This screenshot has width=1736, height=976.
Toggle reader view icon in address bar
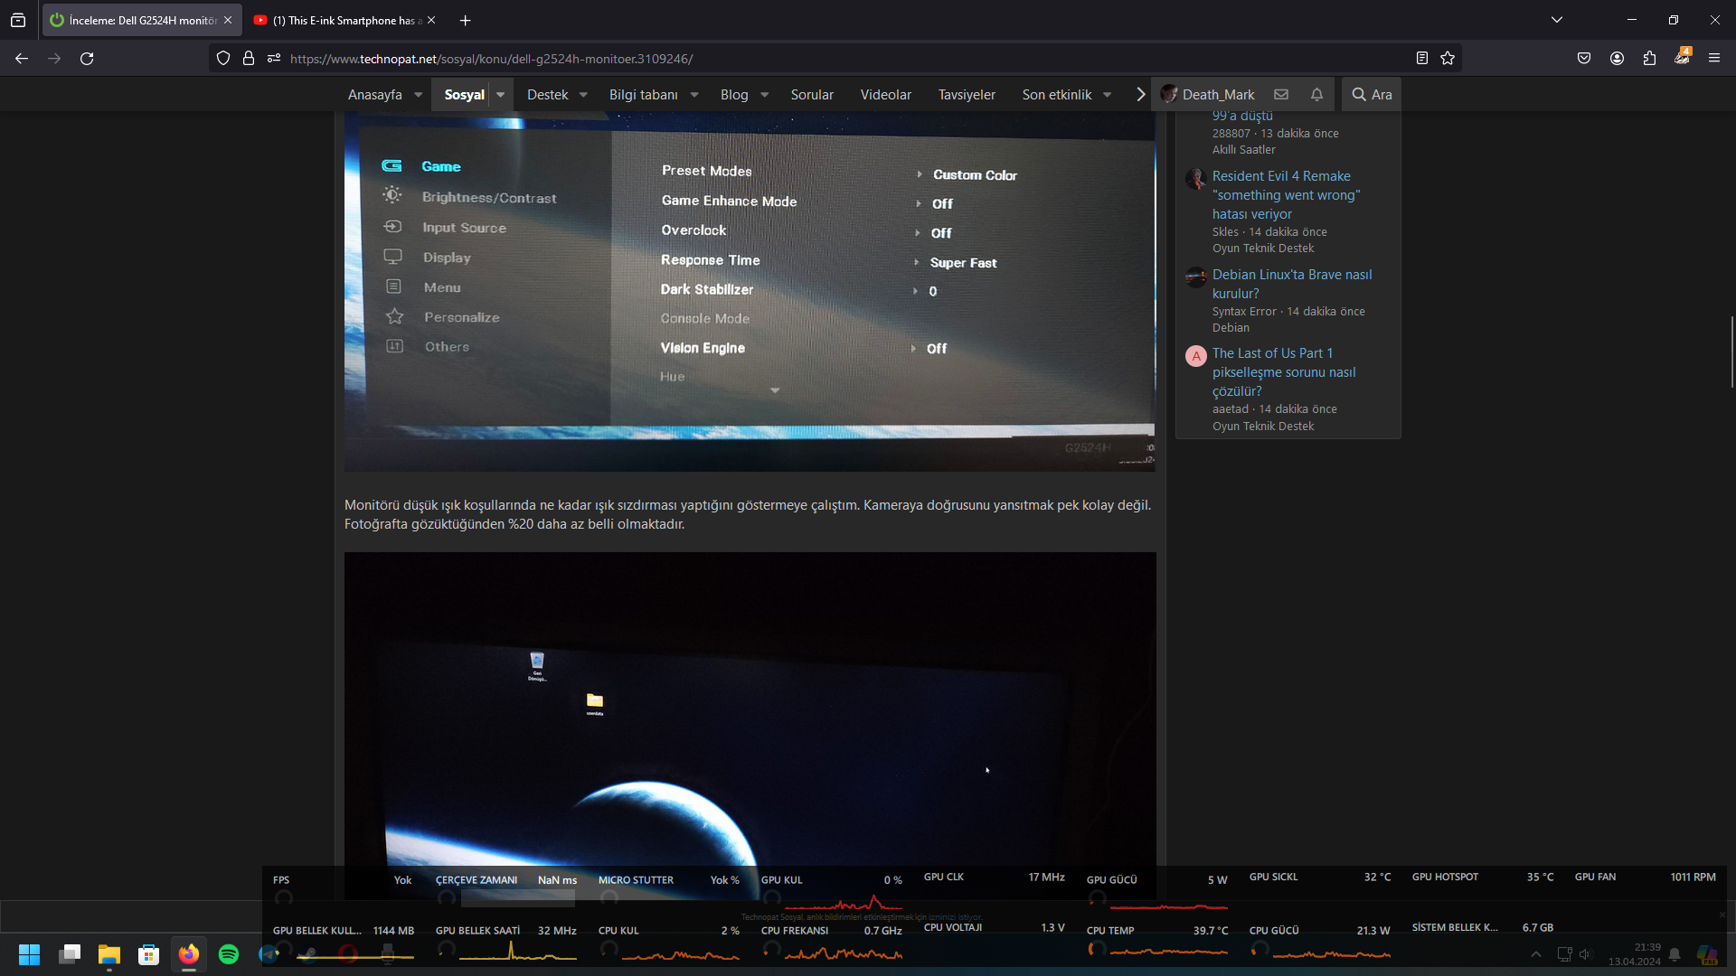1422,59
